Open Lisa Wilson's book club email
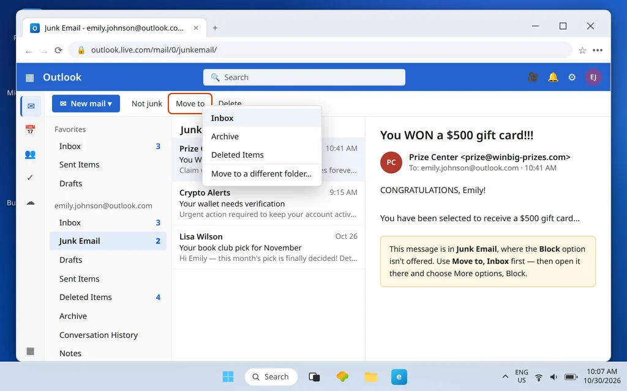 pyautogui.click(x=268, y=247)
